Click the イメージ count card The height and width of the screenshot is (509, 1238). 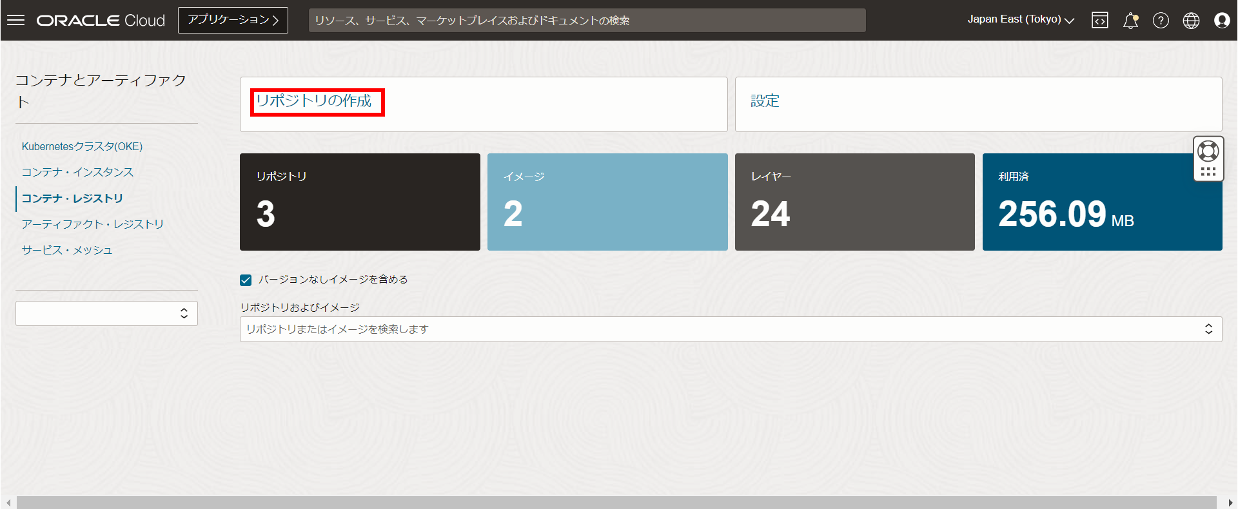pyautogui.click(x=607, y=202)
